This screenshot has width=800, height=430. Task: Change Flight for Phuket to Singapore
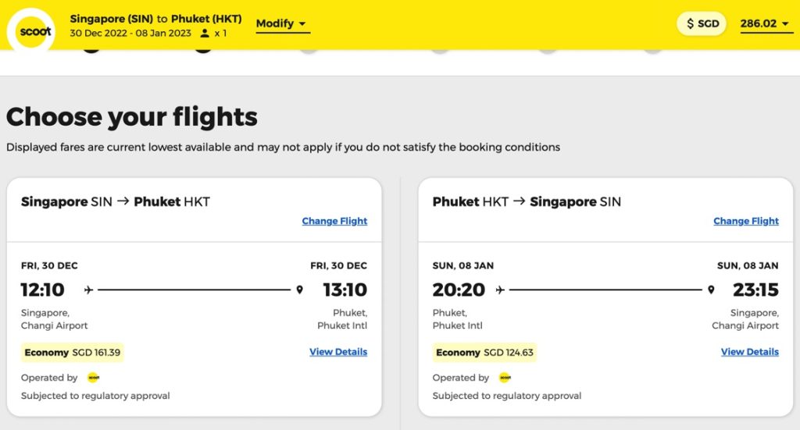pos(746,221)
